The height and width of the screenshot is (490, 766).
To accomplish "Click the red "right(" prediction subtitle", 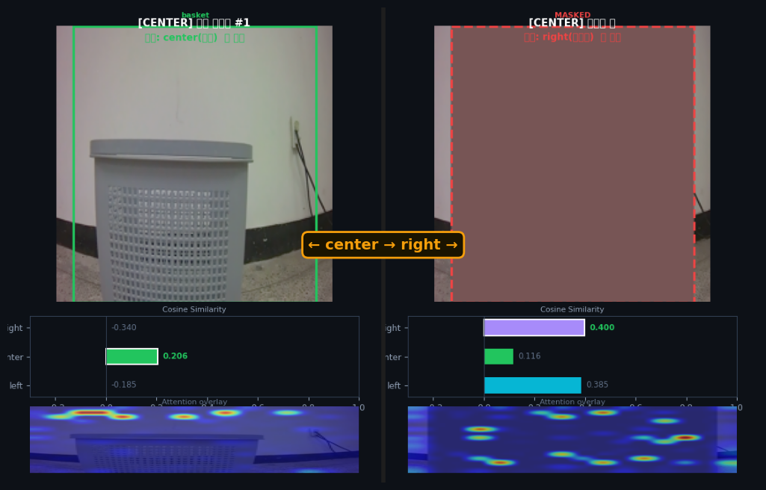I will click(x=572, y=37).
